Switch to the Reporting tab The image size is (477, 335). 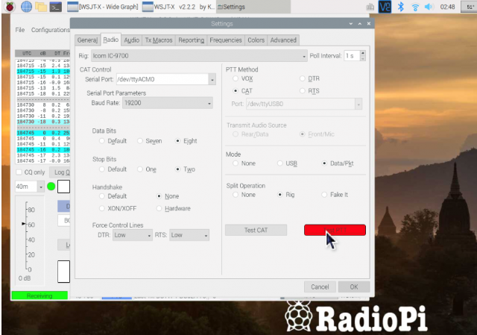tap(191, 40)
